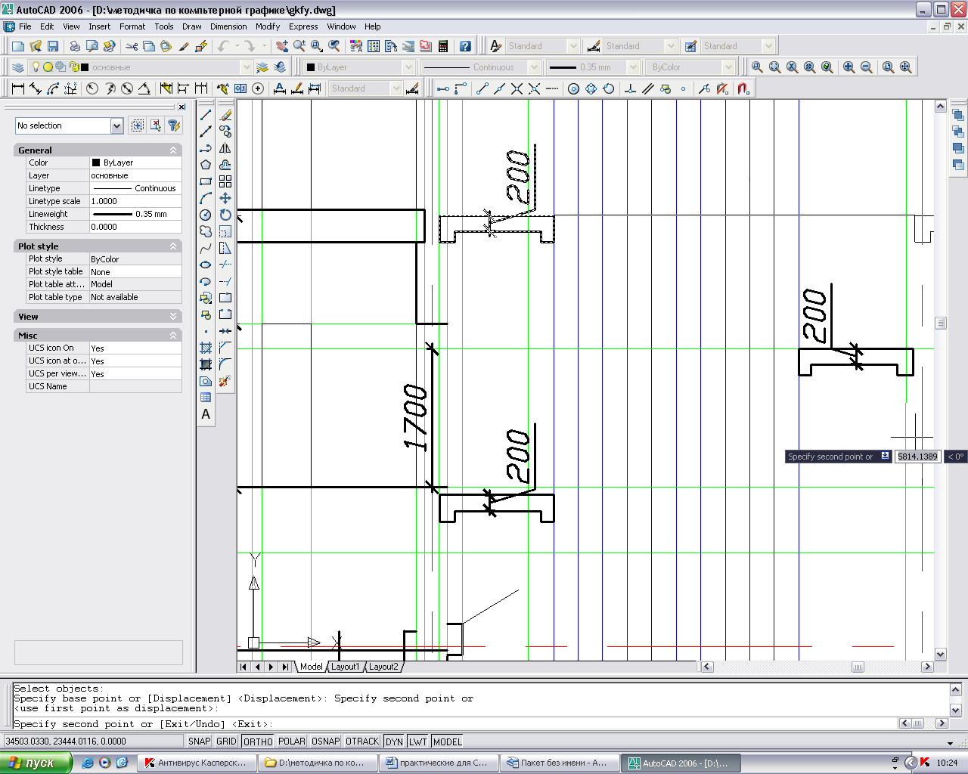968x774 pixels.
Task: Switch to the Layout1 tab
Action: (346, 667)
